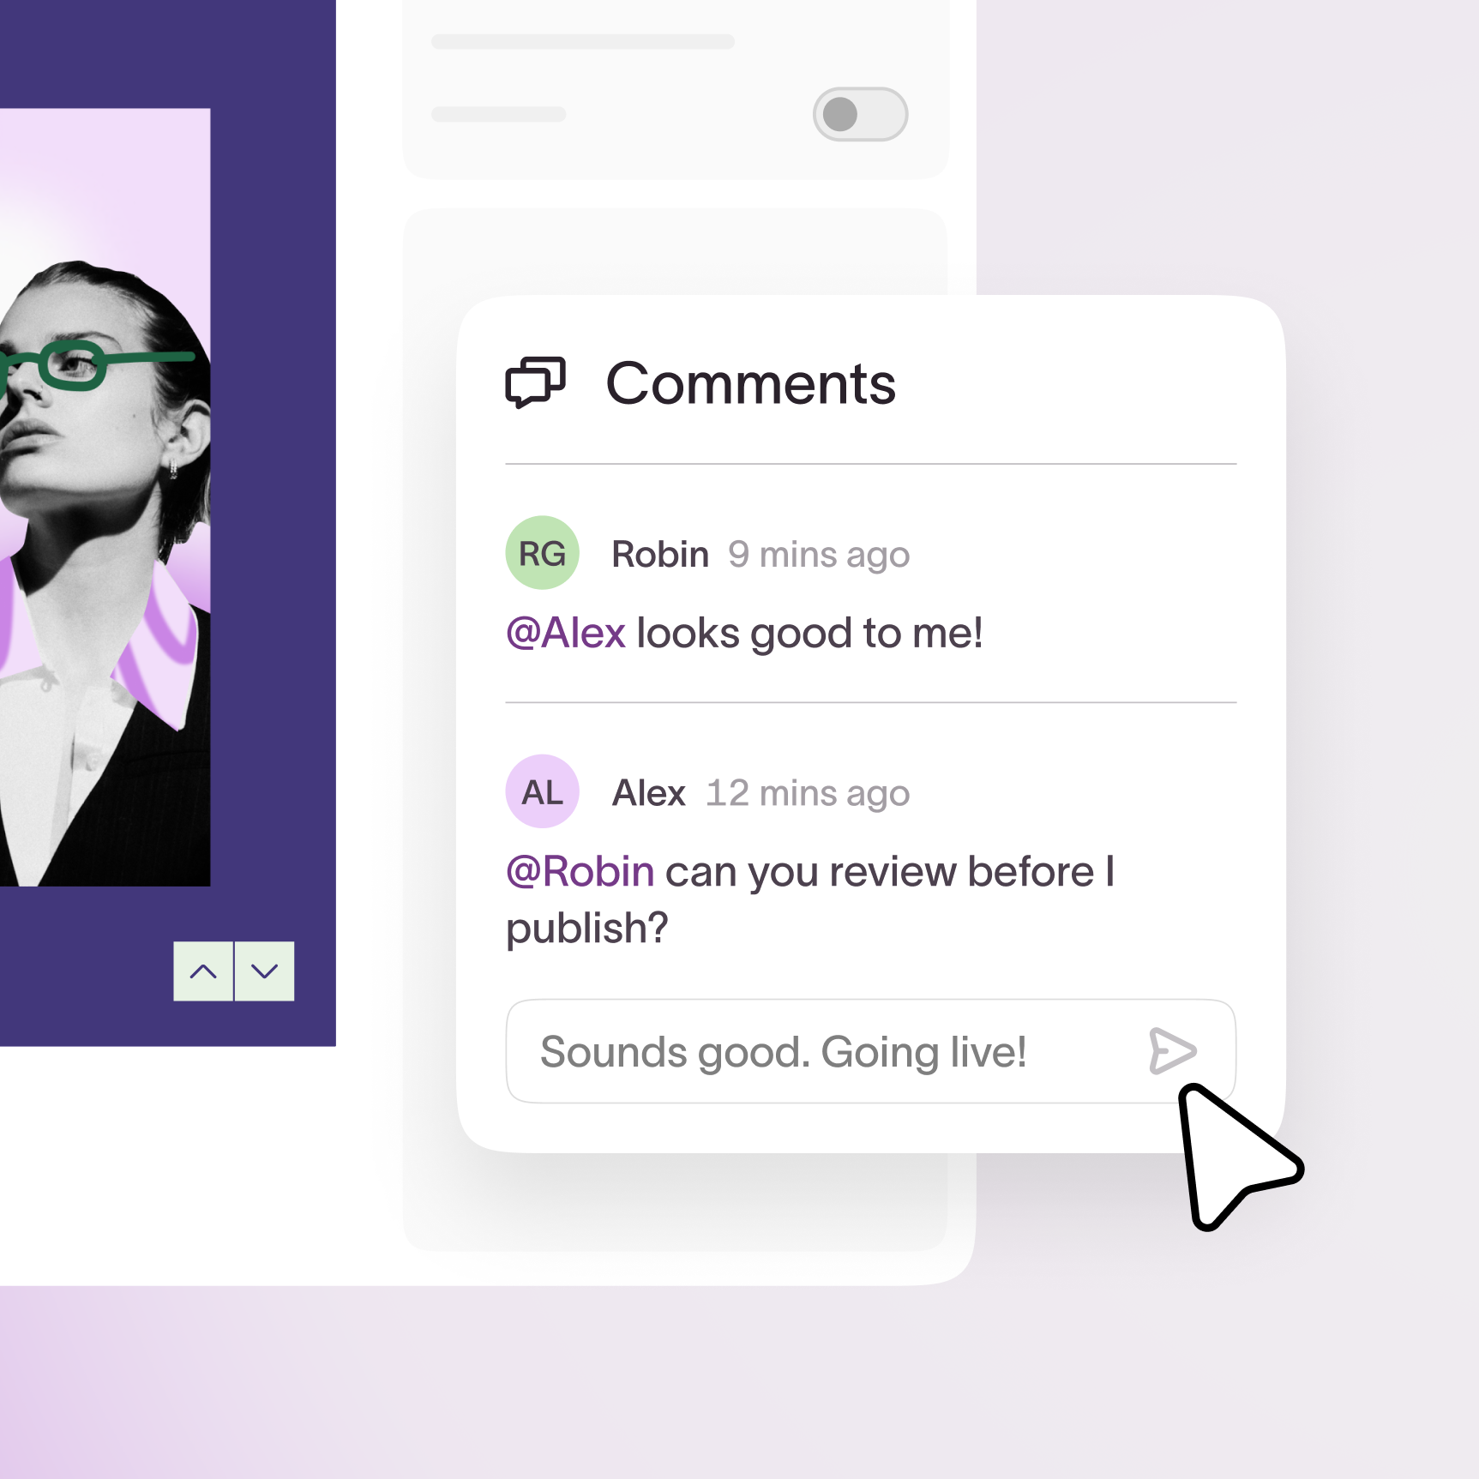This screenshot has height=1479, width=1479.
Task: Click the send arrow icon
Action: pyautogui.click(x=1172, y=1051)
